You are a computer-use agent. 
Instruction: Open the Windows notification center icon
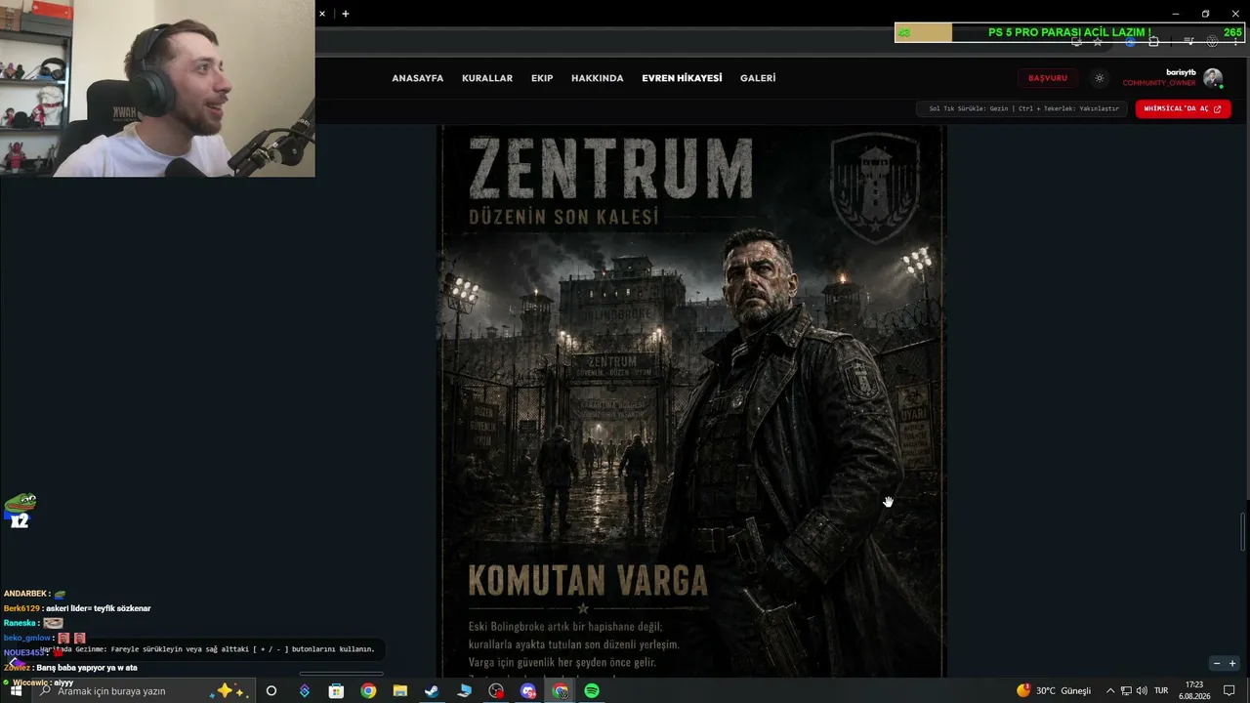pyautogui.click(x=1229, y=690)
